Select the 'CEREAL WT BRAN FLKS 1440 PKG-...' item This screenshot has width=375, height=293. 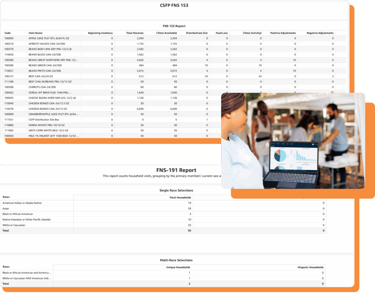coord(50,93)
